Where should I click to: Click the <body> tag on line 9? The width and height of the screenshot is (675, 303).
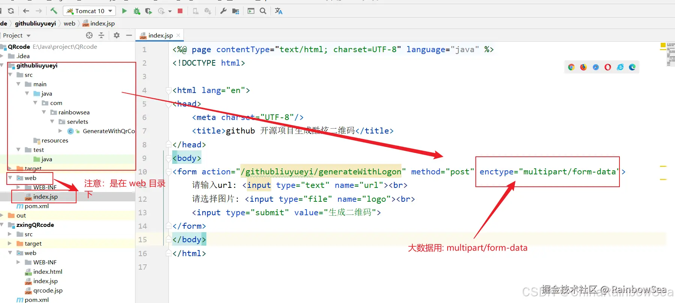point(187,158)
